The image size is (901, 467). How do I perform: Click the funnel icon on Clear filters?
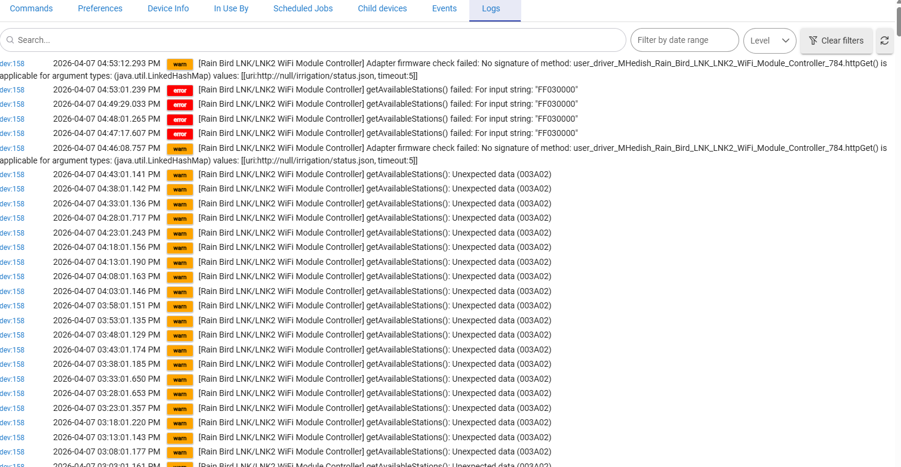813,41
